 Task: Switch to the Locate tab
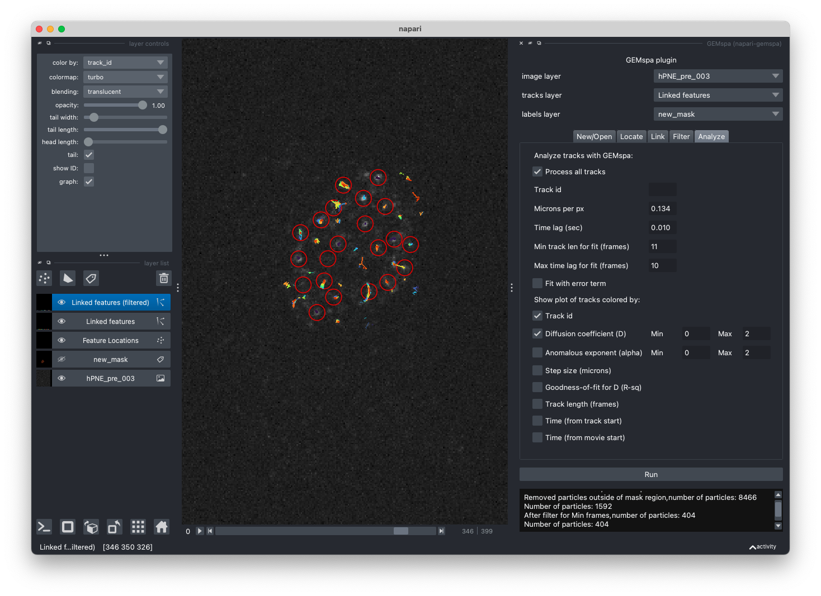click(x=631, y=136)
